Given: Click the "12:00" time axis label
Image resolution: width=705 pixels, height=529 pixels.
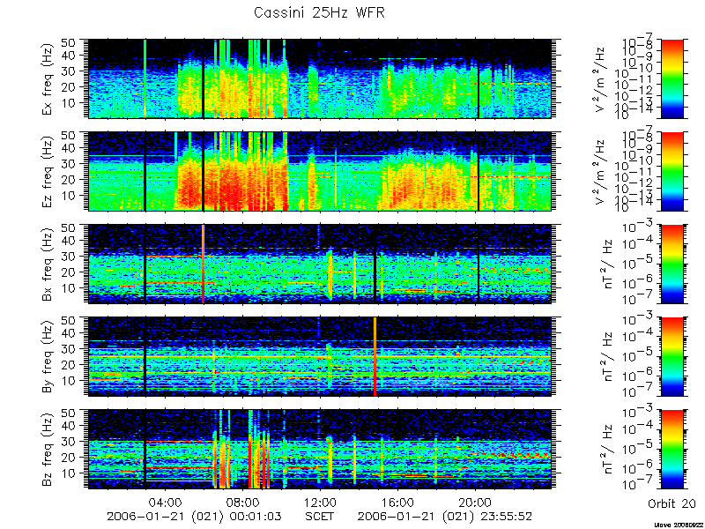Looking at the screenshot, I should point(320,502).
